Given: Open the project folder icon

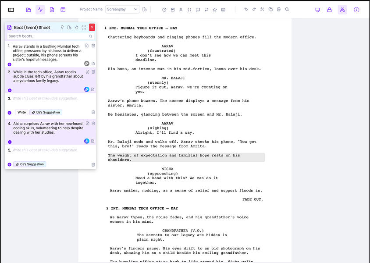Looking at the screenshot, I should [x=28, y=10].
